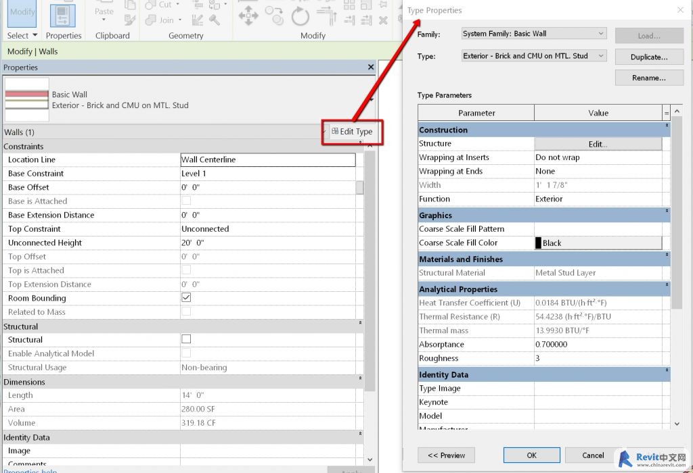Select the Array tool icon
This screenshot has height=473, width=693.
[x=349, y=5]
